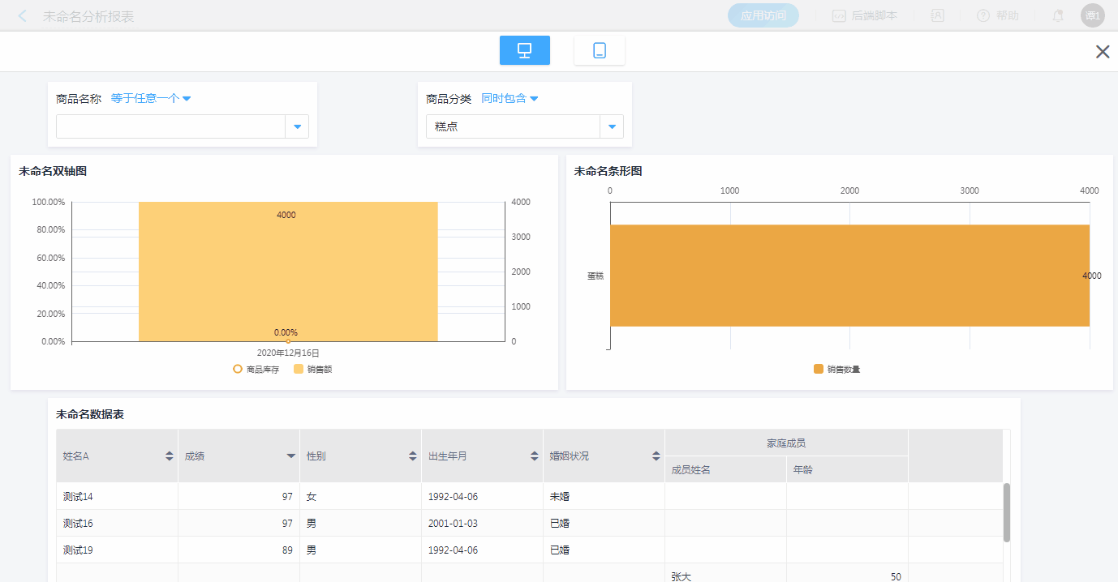Image resolution: width=1118 pixels, height=582 pixels.
Task: Click the back arrow icon
Action: tap(22, 16)
